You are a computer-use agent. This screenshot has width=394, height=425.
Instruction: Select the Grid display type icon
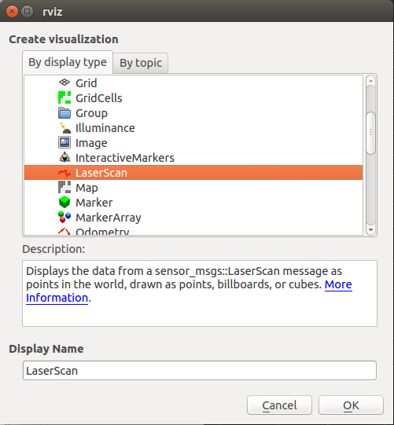pyautogui.click(x=64, y=82)
